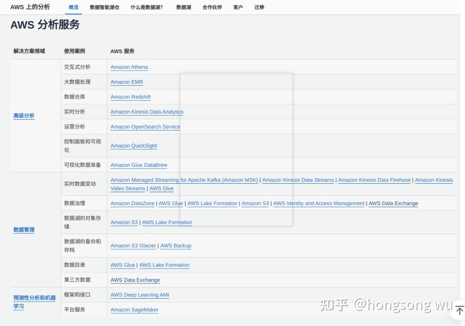Click the 解决方案领域 column header
The width and height of the screenshot is (465, 326).
29,51
